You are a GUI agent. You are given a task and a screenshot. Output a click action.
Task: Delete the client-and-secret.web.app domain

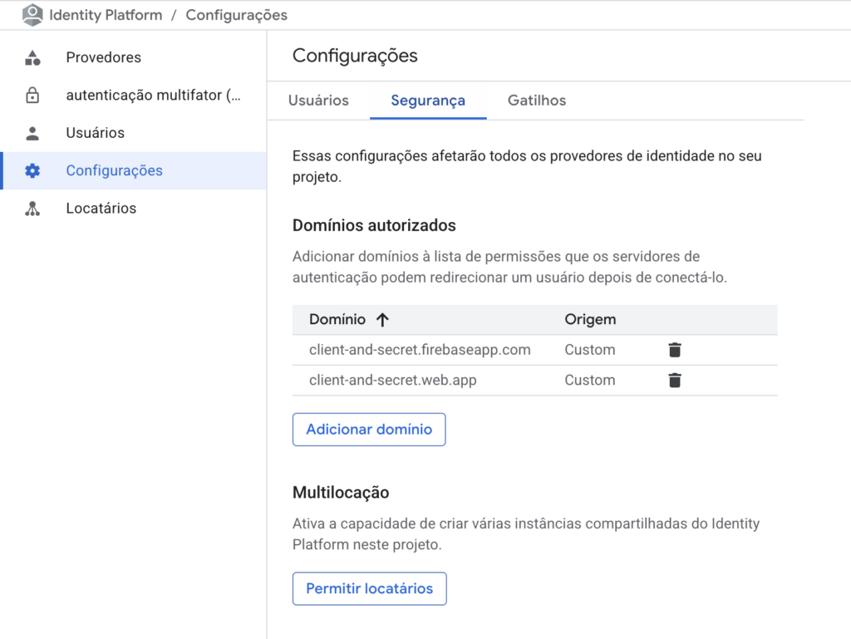pyautogui.click(x=675, y=381)
